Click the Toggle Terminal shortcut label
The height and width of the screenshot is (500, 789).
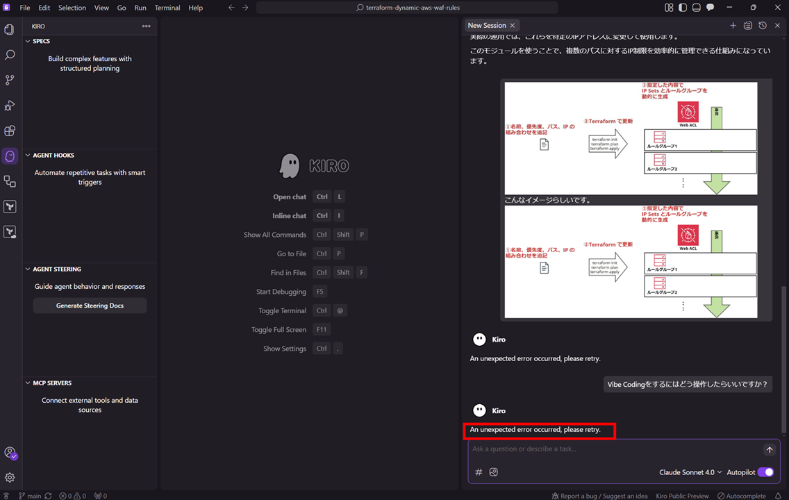282,311
